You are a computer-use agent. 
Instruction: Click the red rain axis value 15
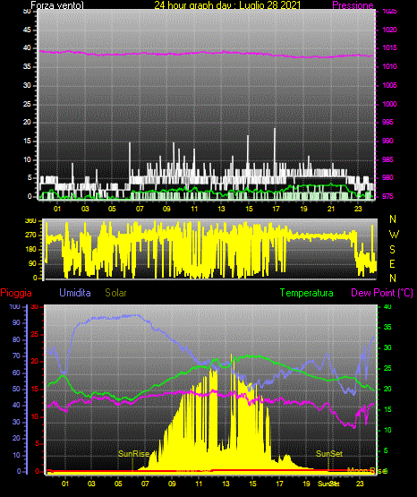click(34, 389)
